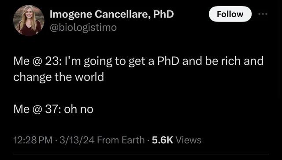Open the Imogene Cancellare, PhD display name
Image resolution: width=282 pixels, height=160 pixels.
[111, 15]
